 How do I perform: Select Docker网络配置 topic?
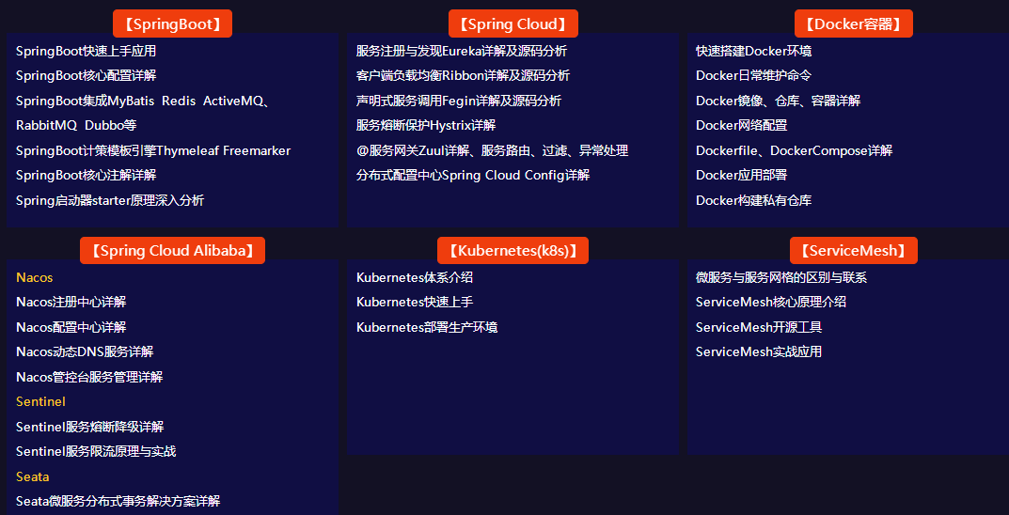[x=741, y=125]
